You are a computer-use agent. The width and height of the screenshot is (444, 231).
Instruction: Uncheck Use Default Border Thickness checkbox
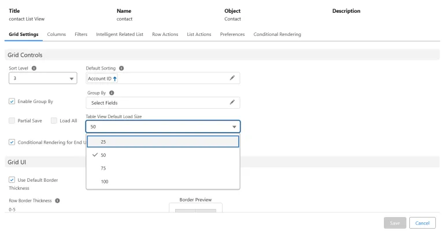[12, 179]
